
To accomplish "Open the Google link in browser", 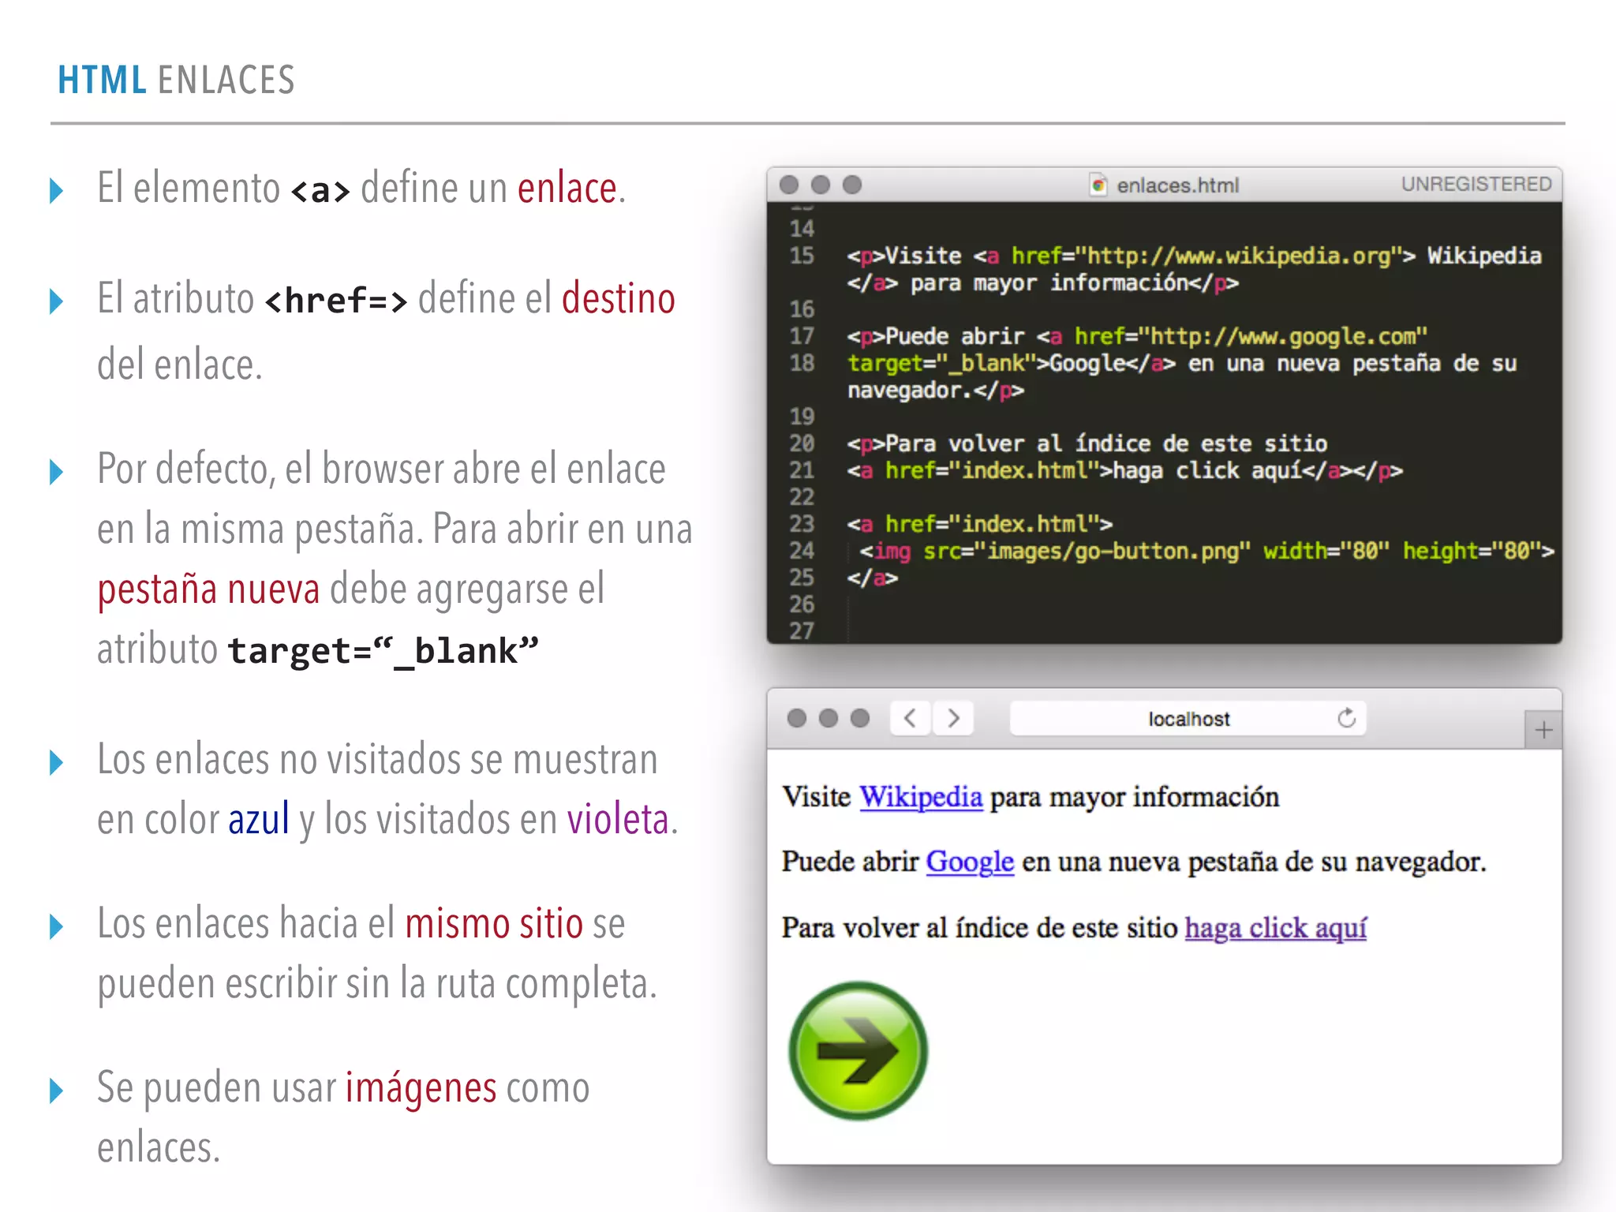I will (x=970, y=862).
